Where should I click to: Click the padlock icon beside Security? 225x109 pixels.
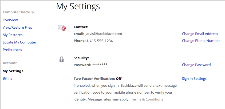coord(62,59)
